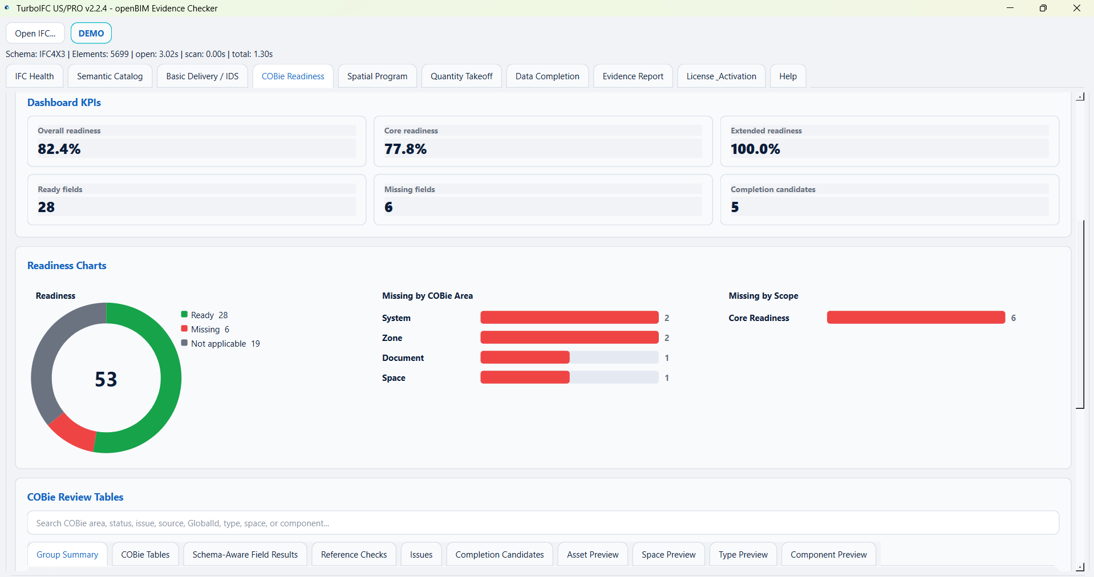The height and width of the screenshot is (577, 1094).
Task: Open the Schema-Aware Field Results tab
Action: (245, 554)
